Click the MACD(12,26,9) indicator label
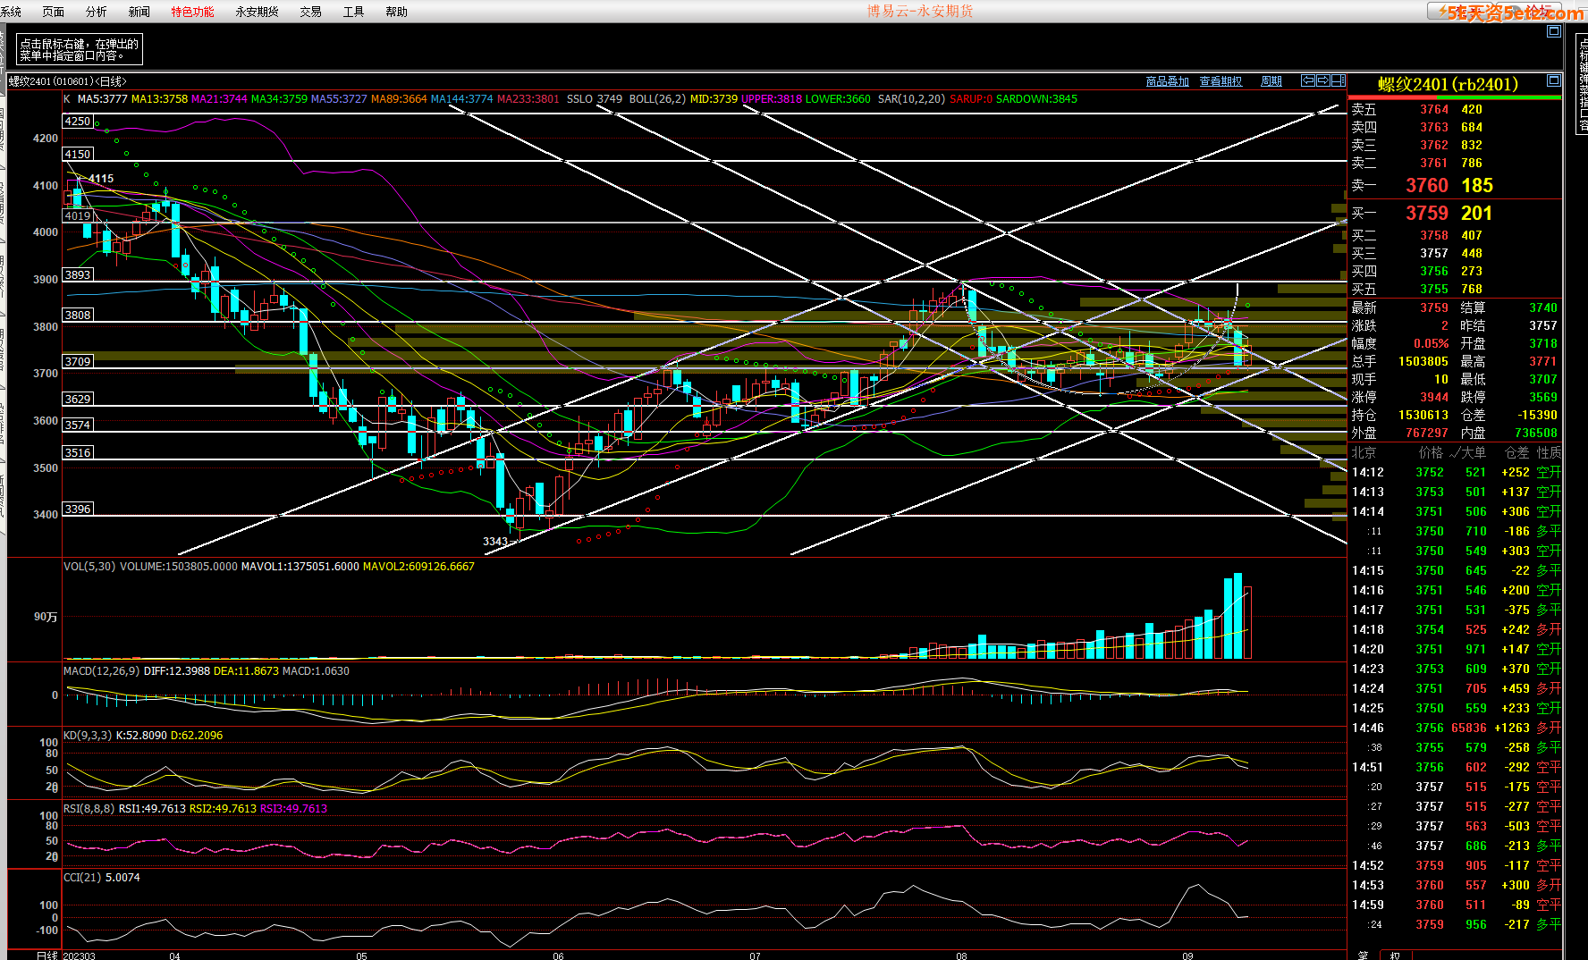1588x960 pixels. (x=101, y=671)
